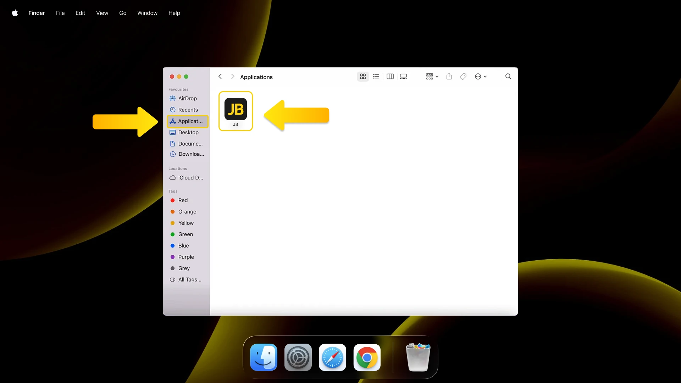
Task: Select Recents in the Favourites sidebar
Action: tap(188, 110)
